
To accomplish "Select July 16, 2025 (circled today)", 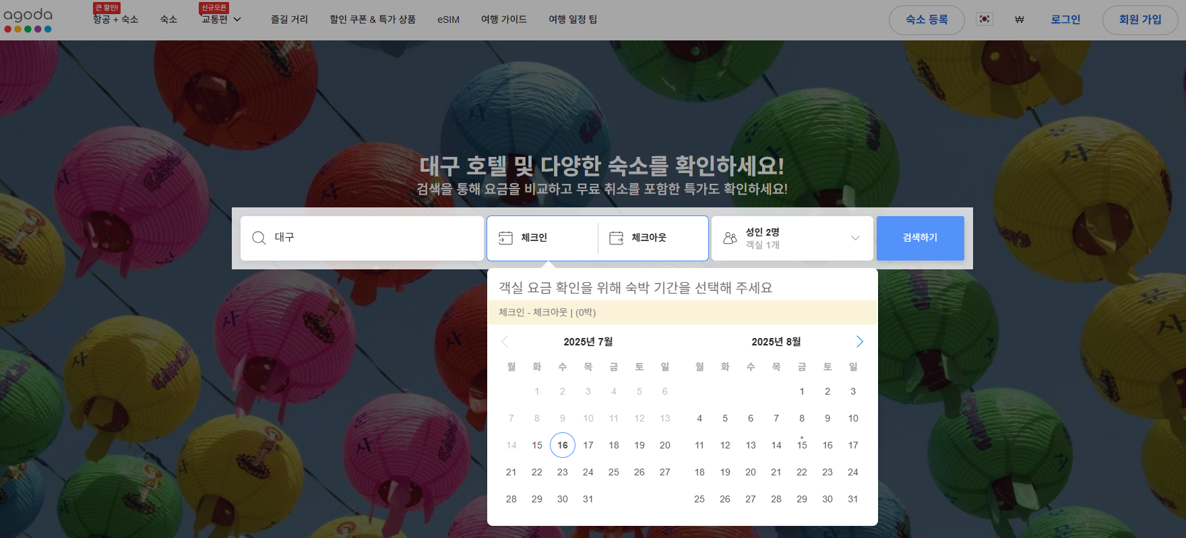I will 563,445.
